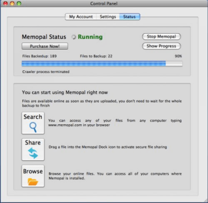Open the Browse folder button
Viewport: 208px width, 203px height.
coord(33,176)
